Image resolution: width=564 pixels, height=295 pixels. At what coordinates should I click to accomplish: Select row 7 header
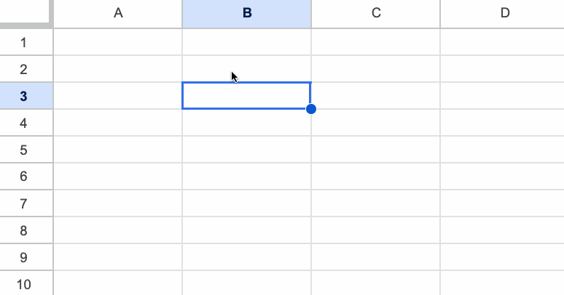pyautogui.click(x=24, y=203)
